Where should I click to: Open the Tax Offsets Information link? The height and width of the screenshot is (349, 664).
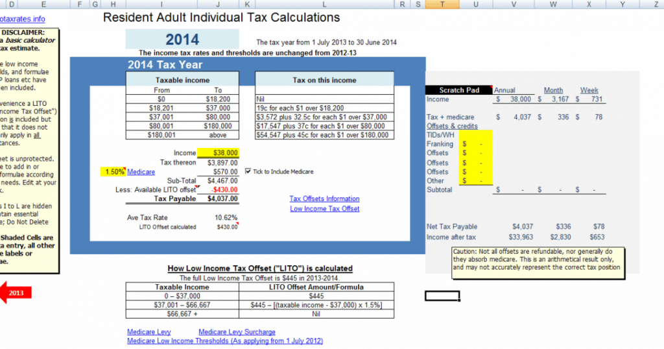click(324, 199)
